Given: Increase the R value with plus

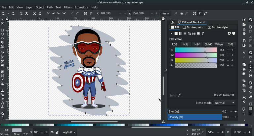Looking at the screenshot, I should tap(232, 50).
